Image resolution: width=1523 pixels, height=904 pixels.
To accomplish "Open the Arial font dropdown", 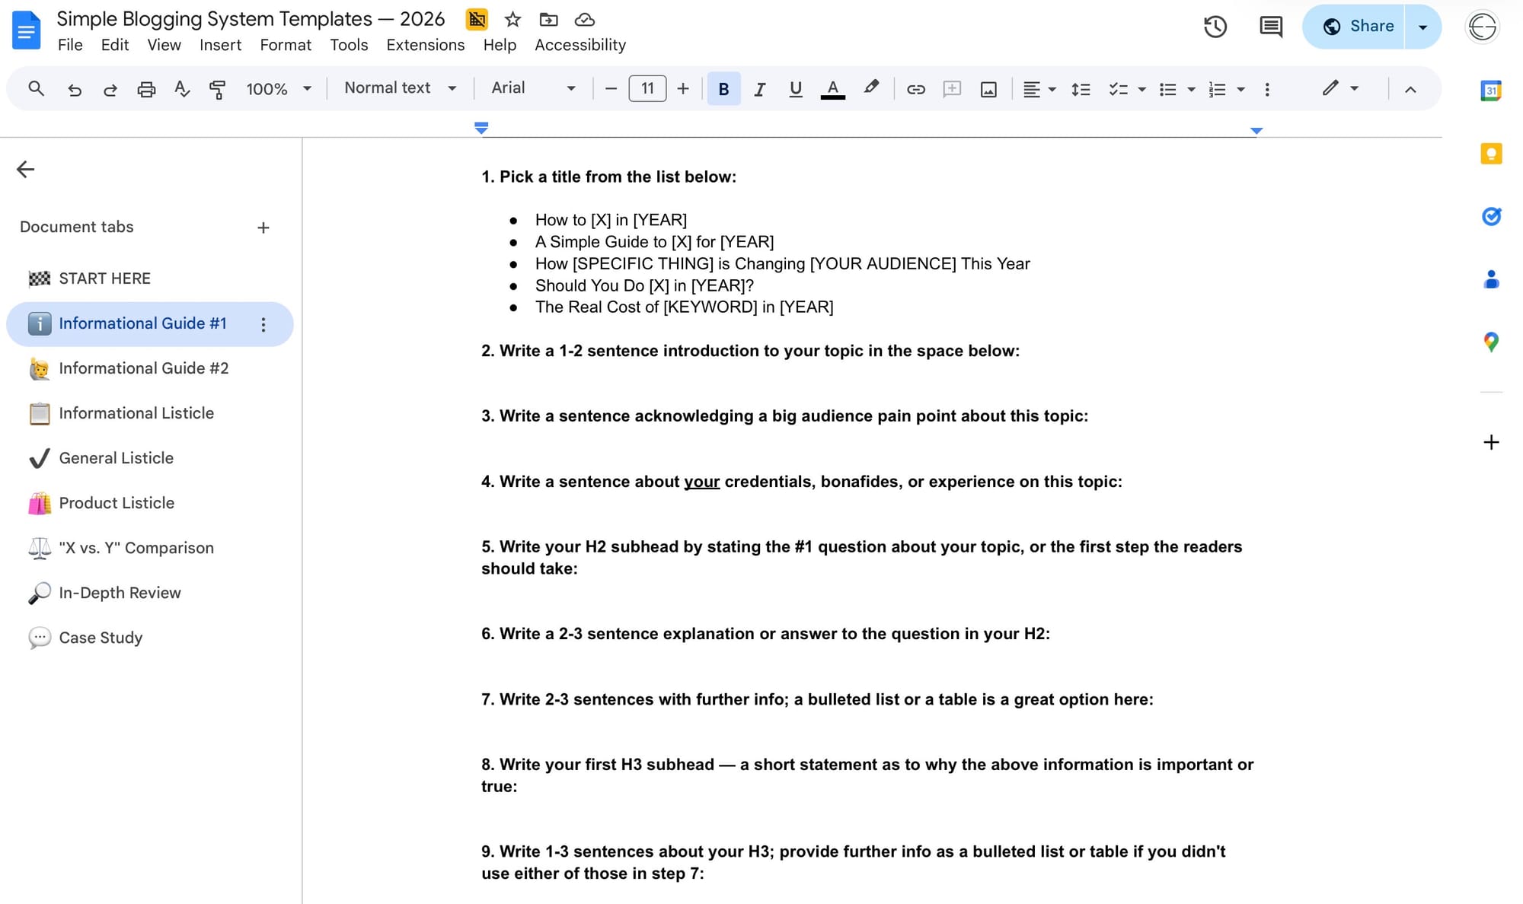I will coord(532,88).
